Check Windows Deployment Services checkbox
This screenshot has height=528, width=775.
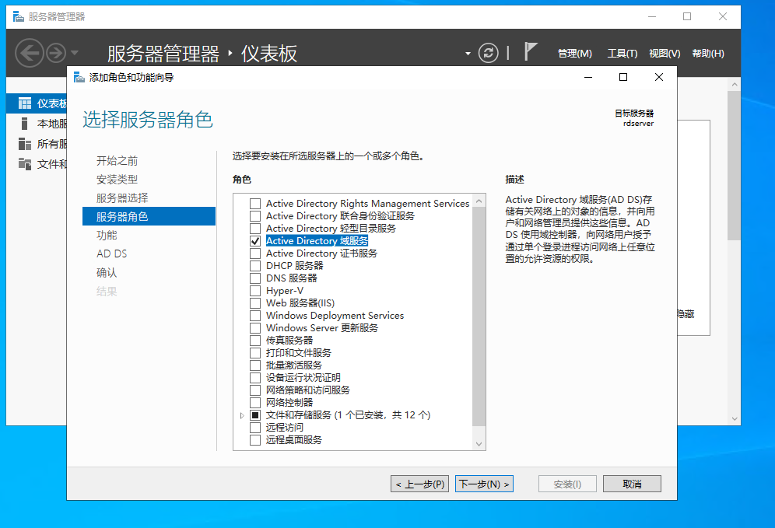tap(255, 315)
